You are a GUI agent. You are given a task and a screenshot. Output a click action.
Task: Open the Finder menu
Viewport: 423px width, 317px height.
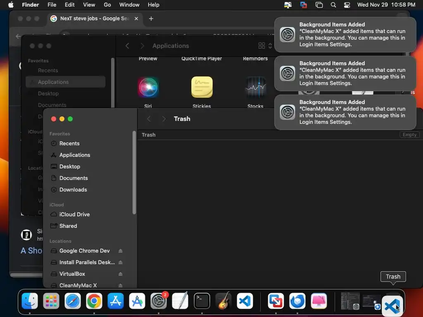[x=30, y=5]
